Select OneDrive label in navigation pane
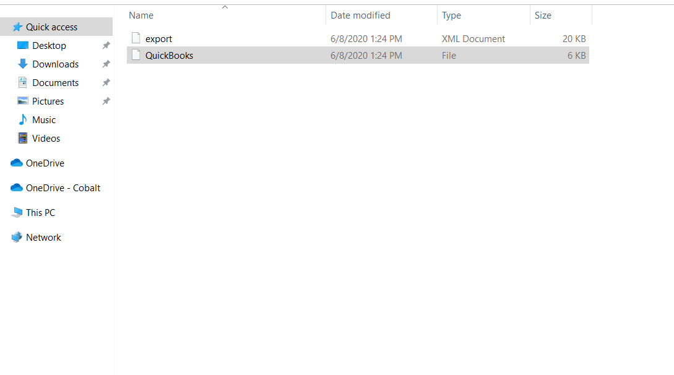Screen dimensions: 674x375 point(45,163)
